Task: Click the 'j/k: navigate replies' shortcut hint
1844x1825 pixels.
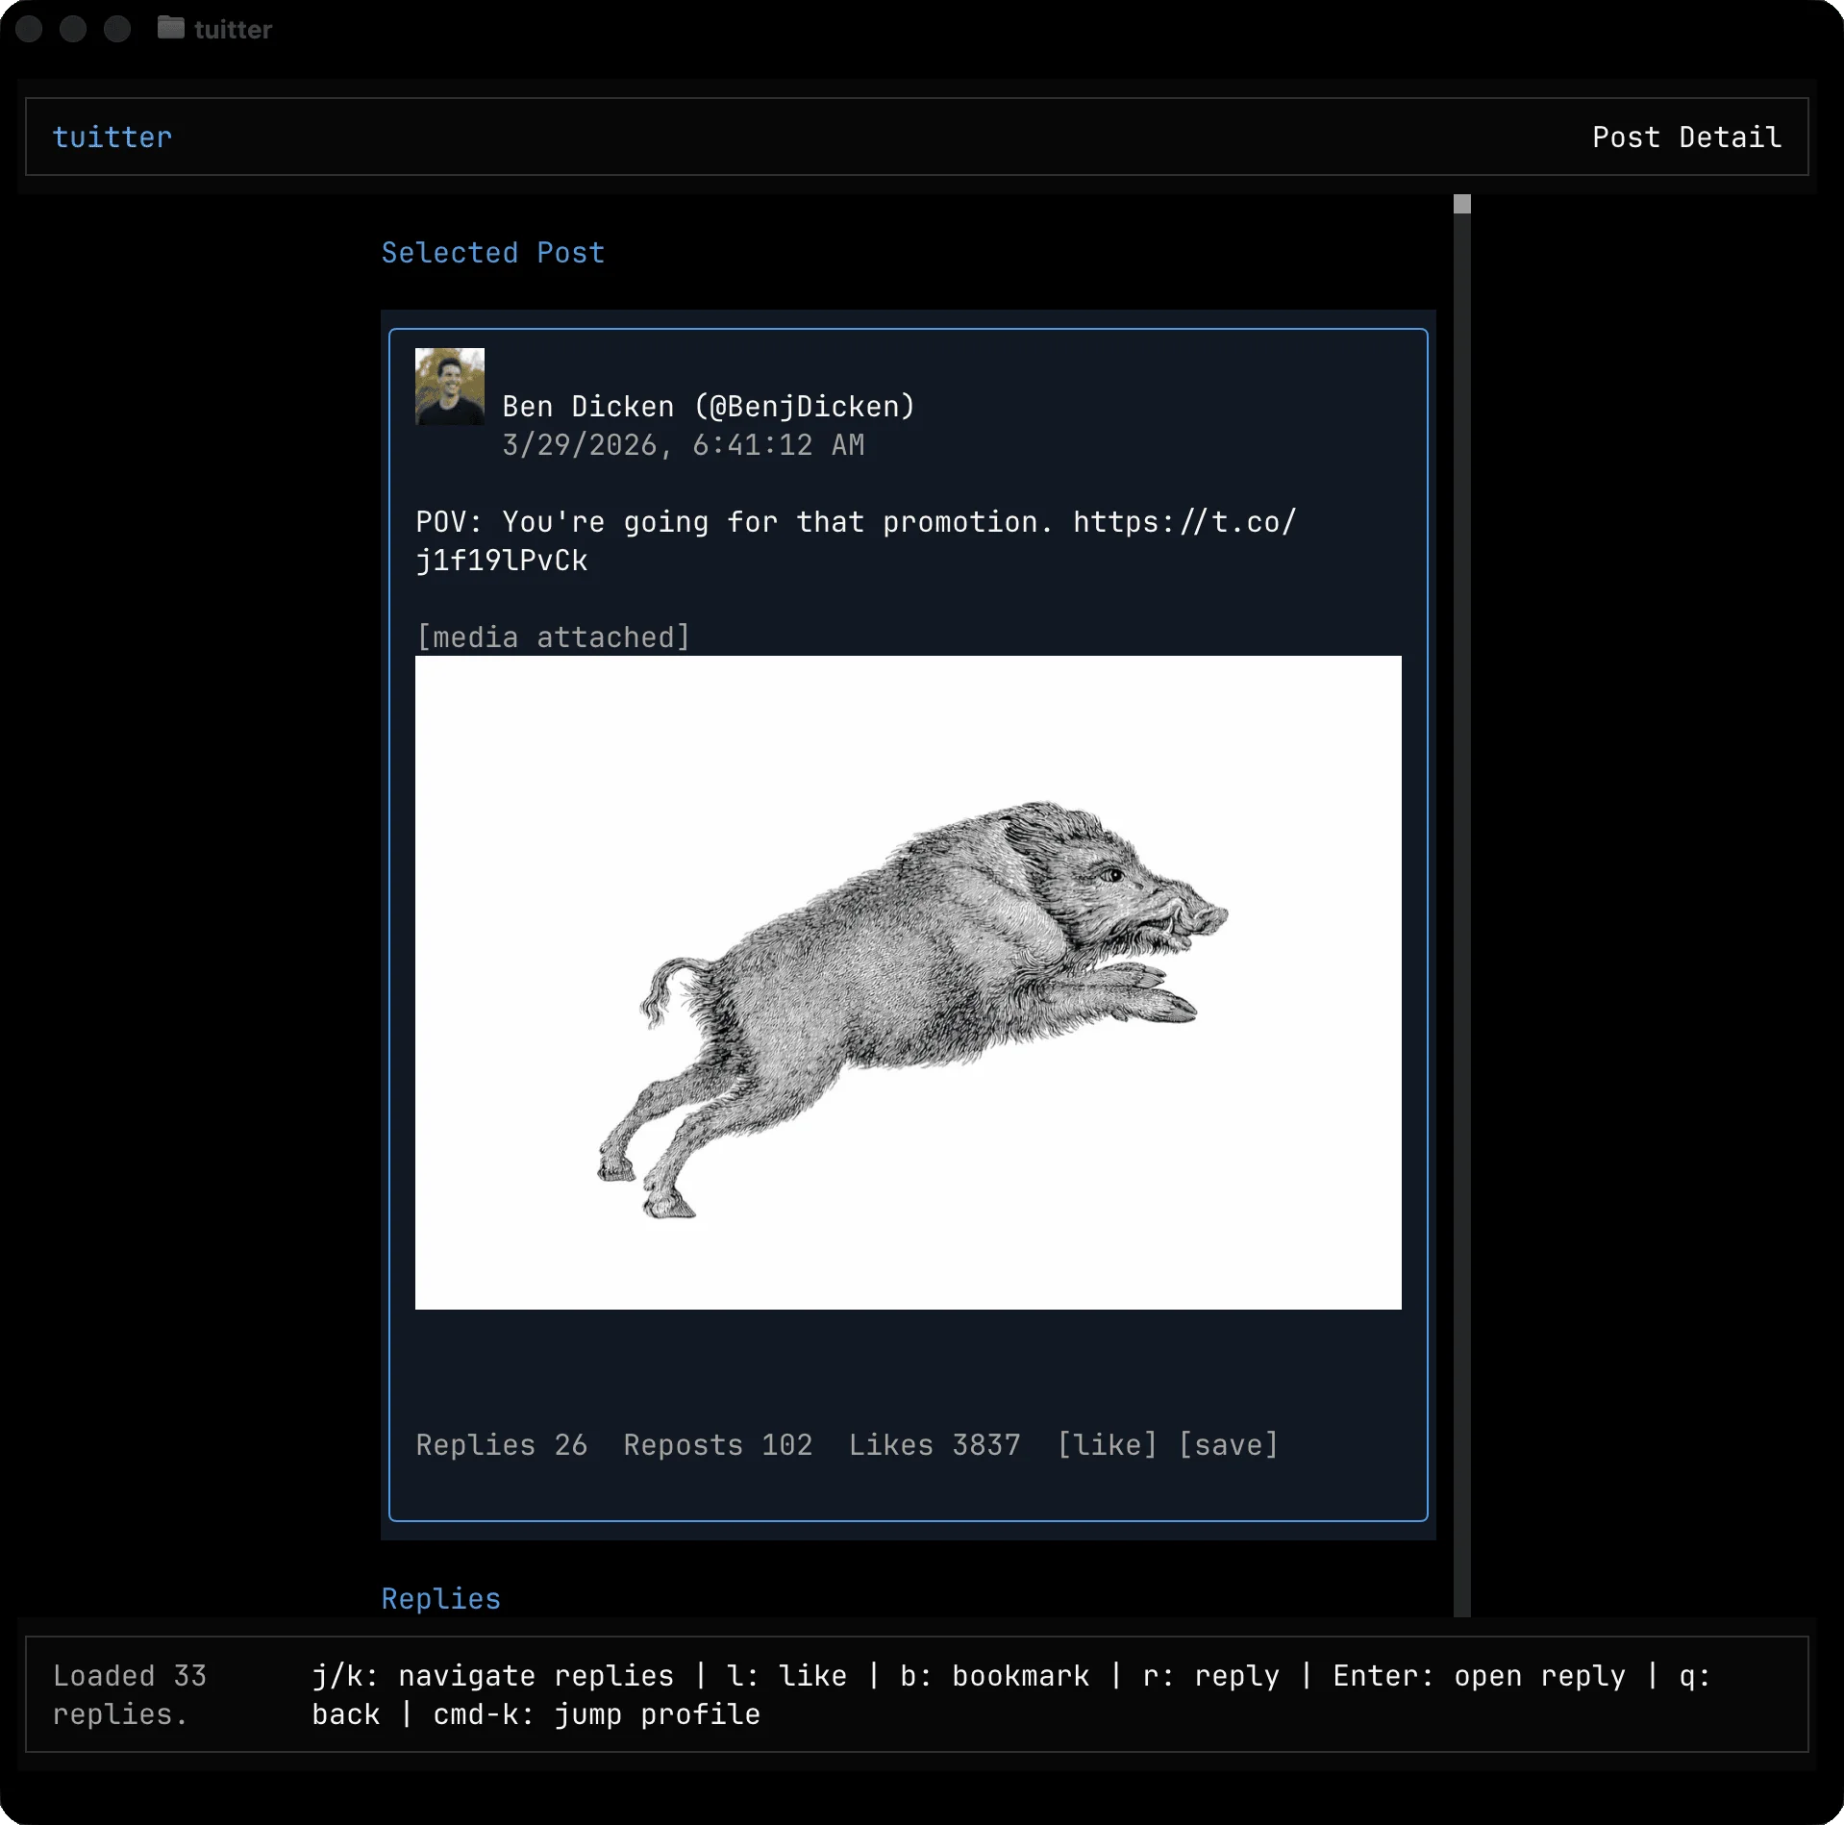Action: [x=492, y=1676]
